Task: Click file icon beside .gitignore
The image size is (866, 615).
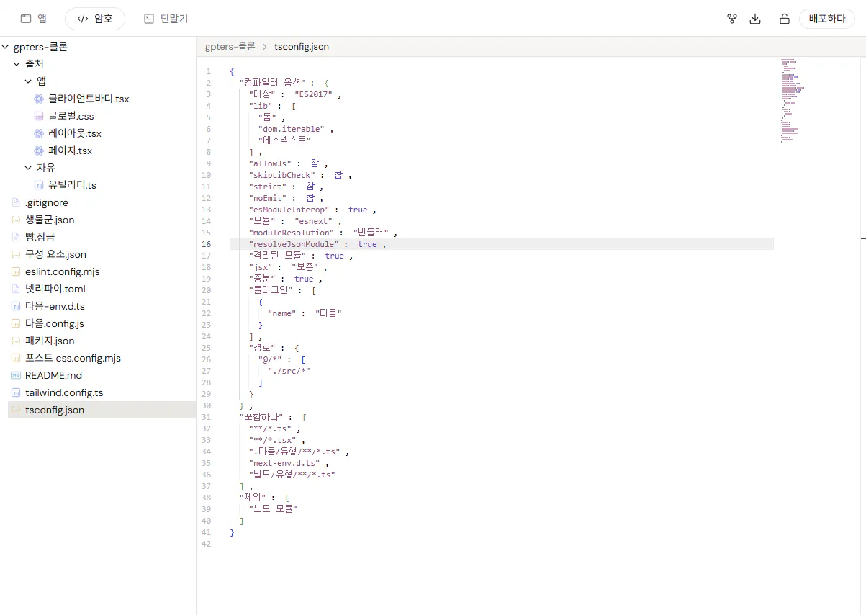Action: (x=16, y=202)
